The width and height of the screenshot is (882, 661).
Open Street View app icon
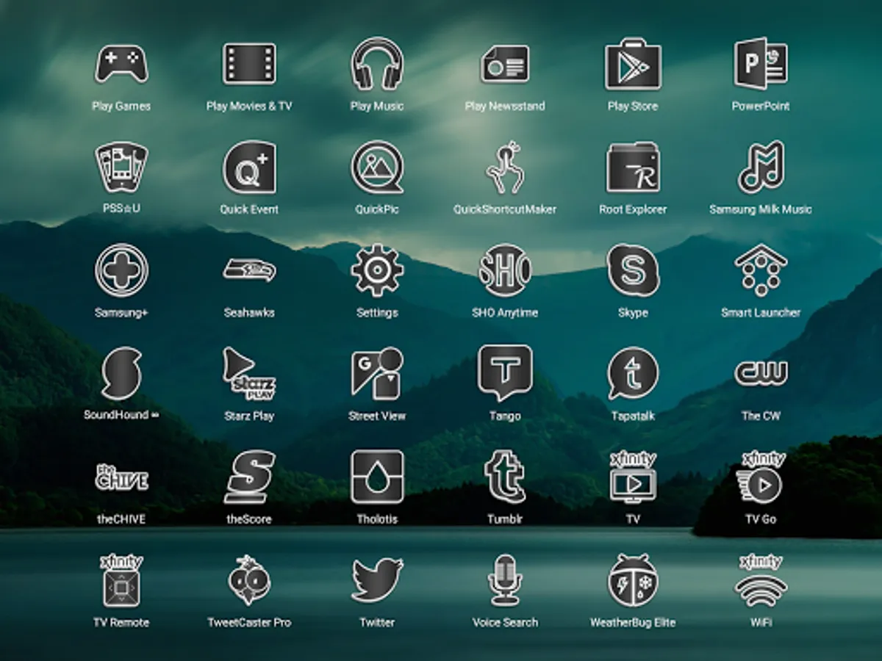[377, 374]
